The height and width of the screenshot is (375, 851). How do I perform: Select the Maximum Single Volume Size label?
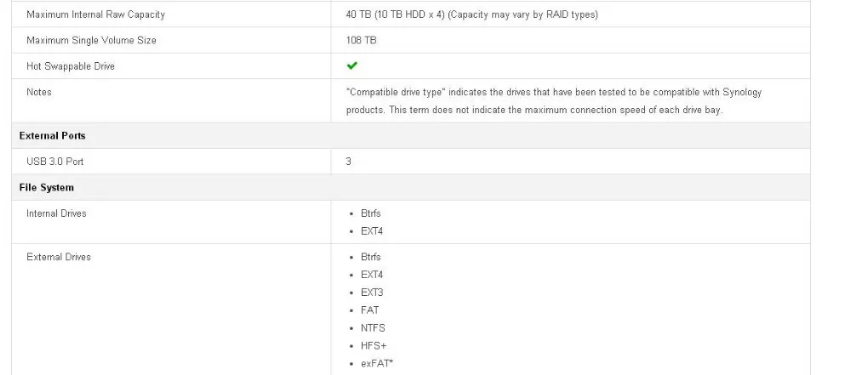(x=91, y=40)
